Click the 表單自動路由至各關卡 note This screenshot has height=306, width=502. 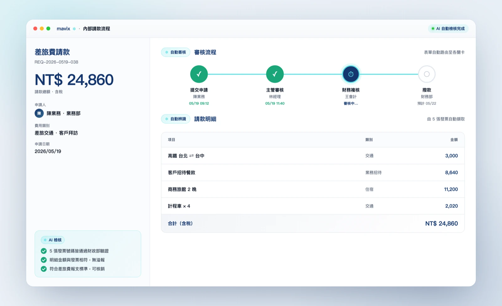pos(444,52)
